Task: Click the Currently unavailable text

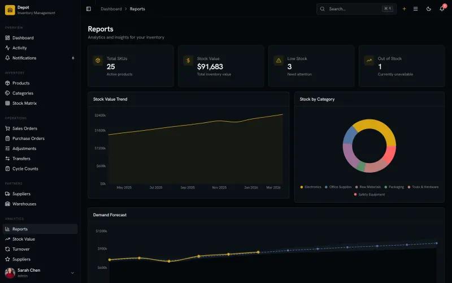Action: point(395,75)
